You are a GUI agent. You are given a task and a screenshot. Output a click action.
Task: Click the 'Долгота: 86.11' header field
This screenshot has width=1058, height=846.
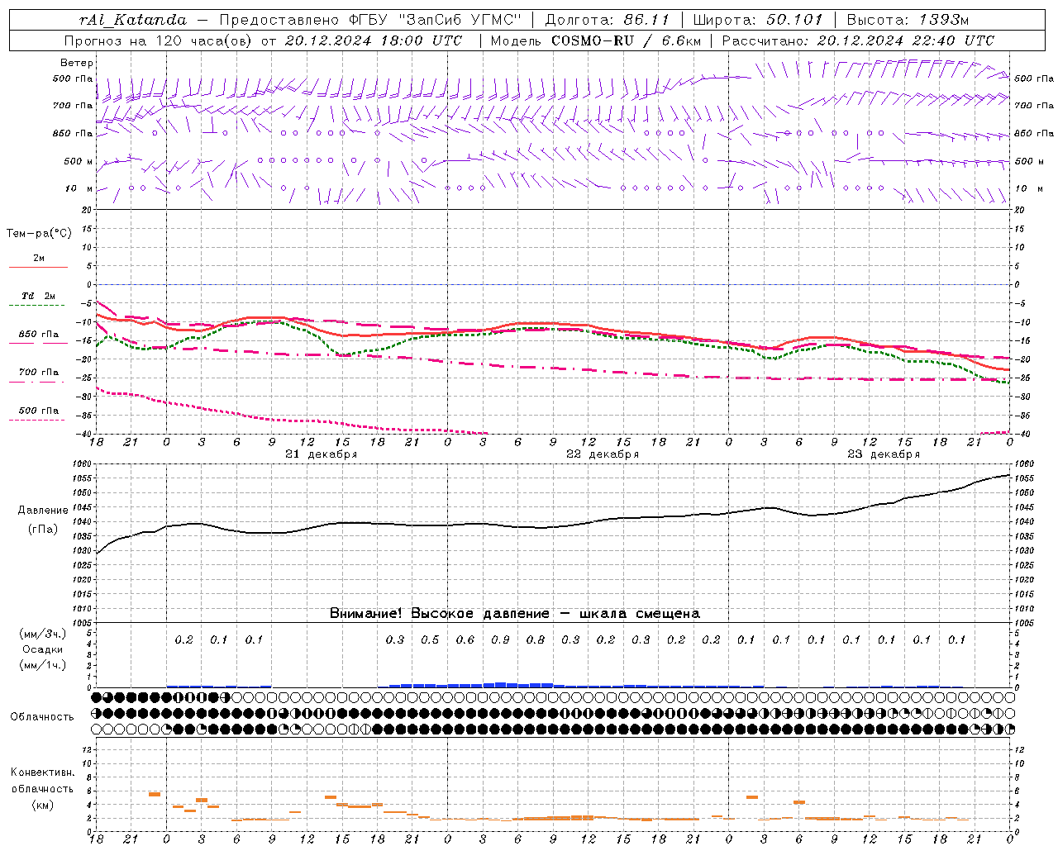tap(608, 20)
